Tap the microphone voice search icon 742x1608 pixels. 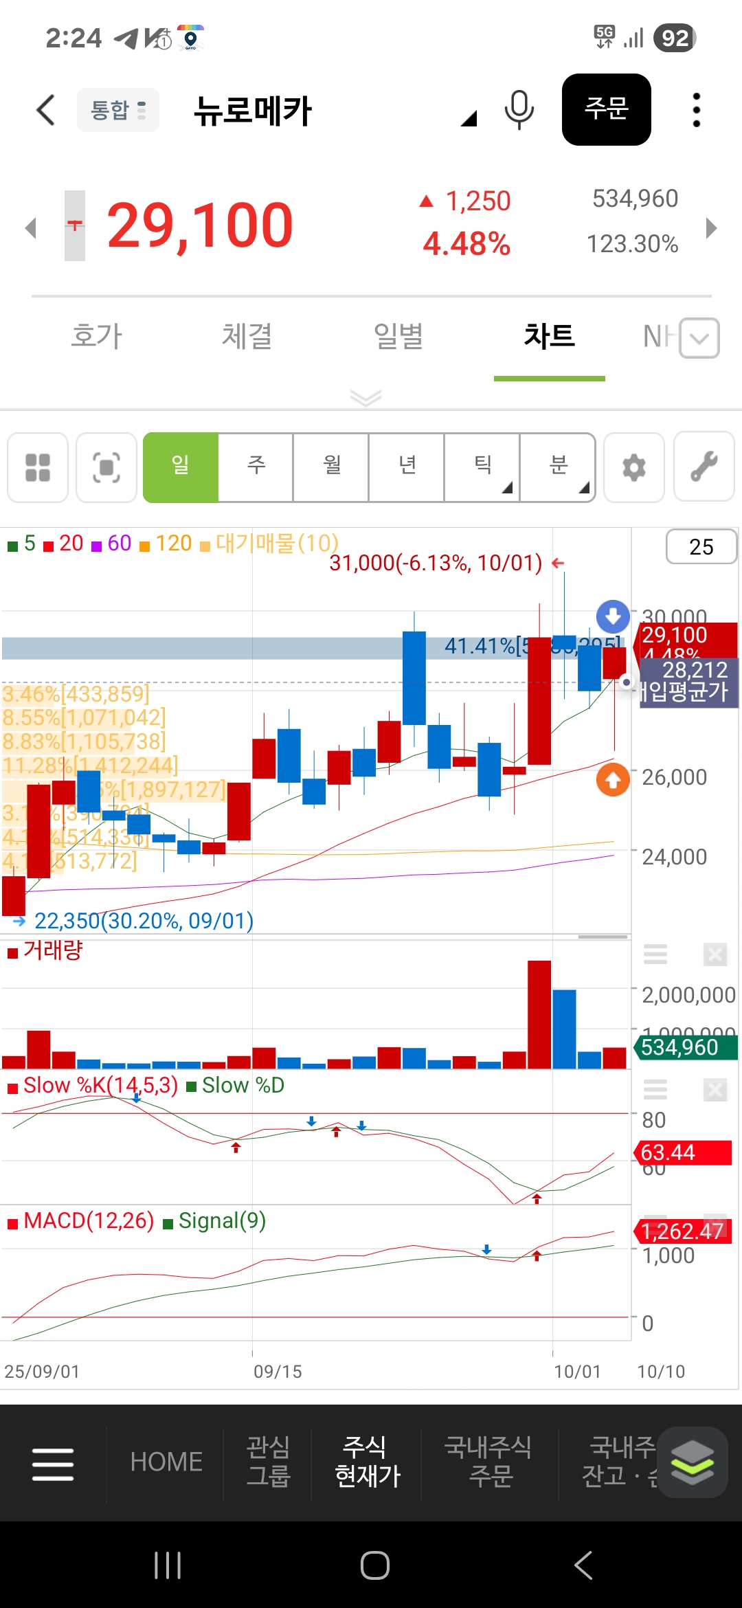point(519,110)
